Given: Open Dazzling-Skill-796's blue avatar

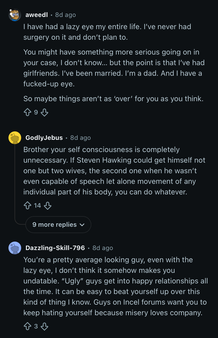Looking at the screenshot, I should [15, 248].
